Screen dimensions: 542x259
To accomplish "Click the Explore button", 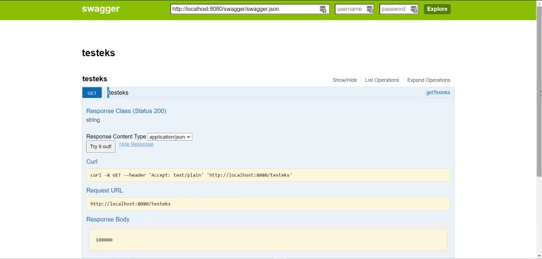I will point(437,9).
